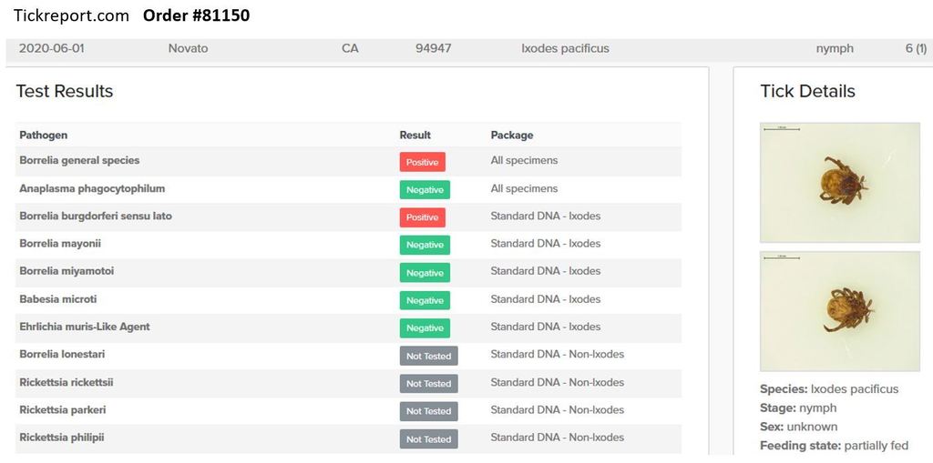This screenshot has height=463, width=933.
Task: Select the Borrelia miyamotoi pathogen name
Action: coord(67,271)
